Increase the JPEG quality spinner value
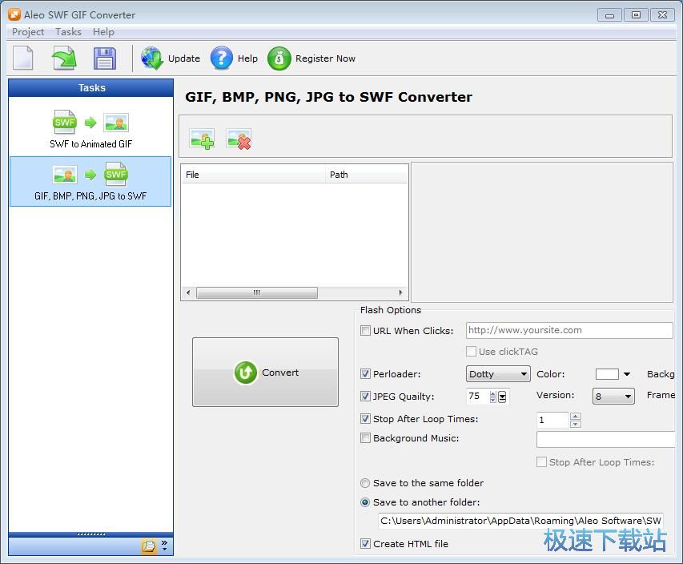This screenshot has width=683, height=564. tap(492, 393)
